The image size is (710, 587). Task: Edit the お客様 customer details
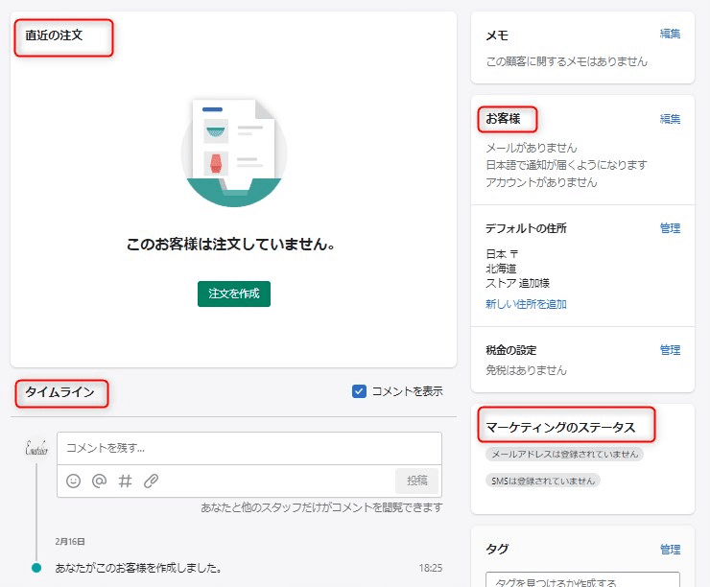(670, 119)
